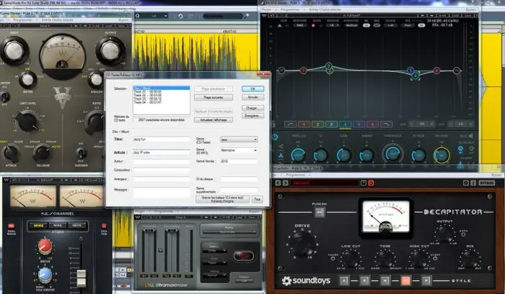Viewport: 505px width, 294px height.
Task: Click OK in CD Text editor dialog
Action: point(253,88)
